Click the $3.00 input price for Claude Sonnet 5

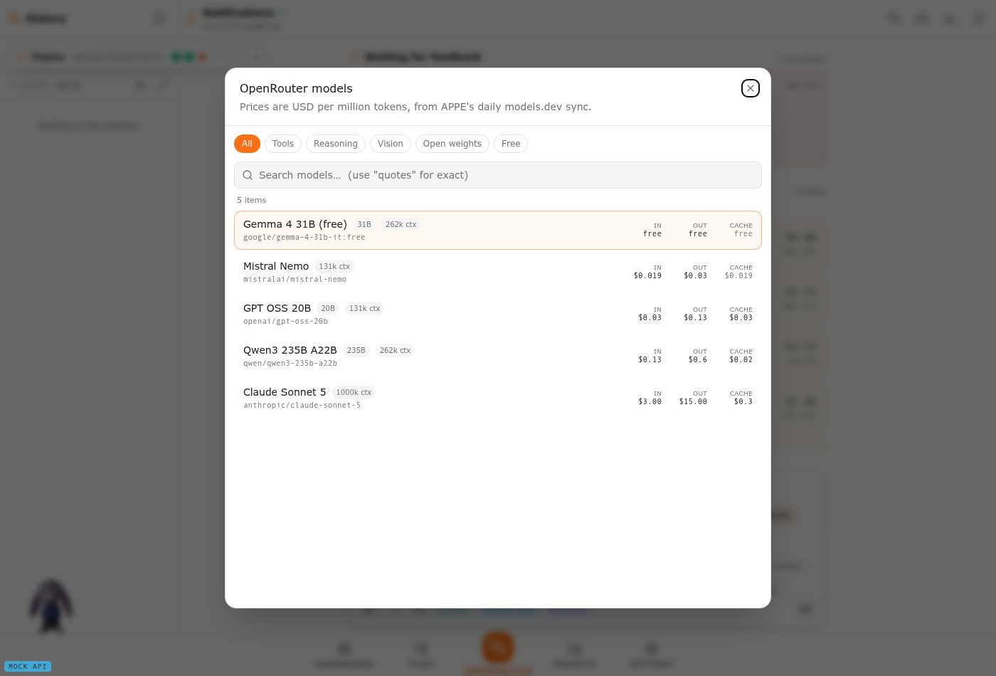click(650, 402)
